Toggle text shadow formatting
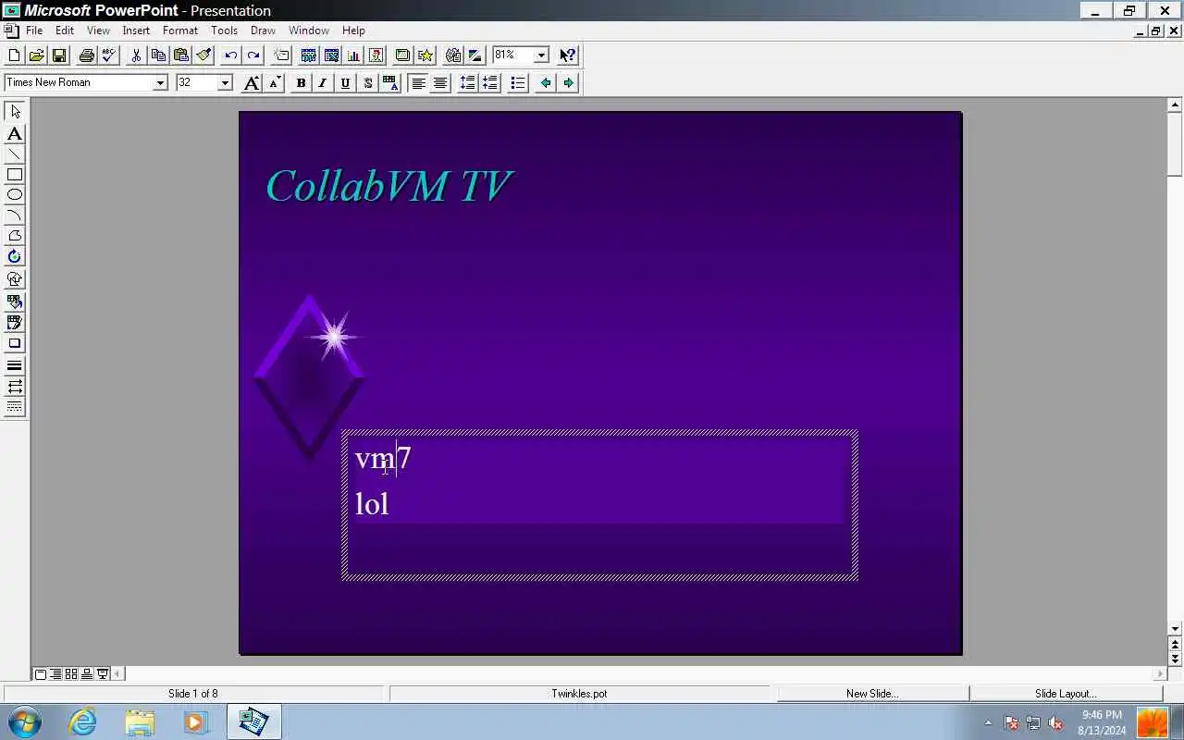The image size is (1184, 740). point(367,83)
